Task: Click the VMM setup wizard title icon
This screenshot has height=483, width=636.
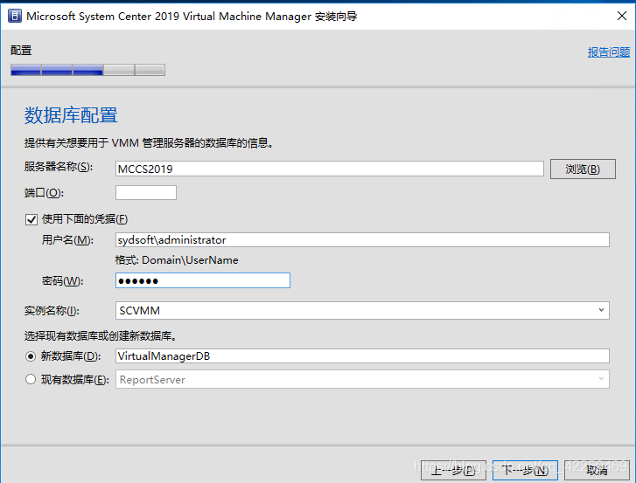Action: tap(15, 16)
